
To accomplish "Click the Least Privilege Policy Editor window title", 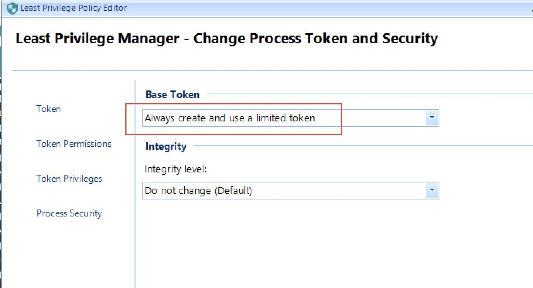I will click(73, 8).
